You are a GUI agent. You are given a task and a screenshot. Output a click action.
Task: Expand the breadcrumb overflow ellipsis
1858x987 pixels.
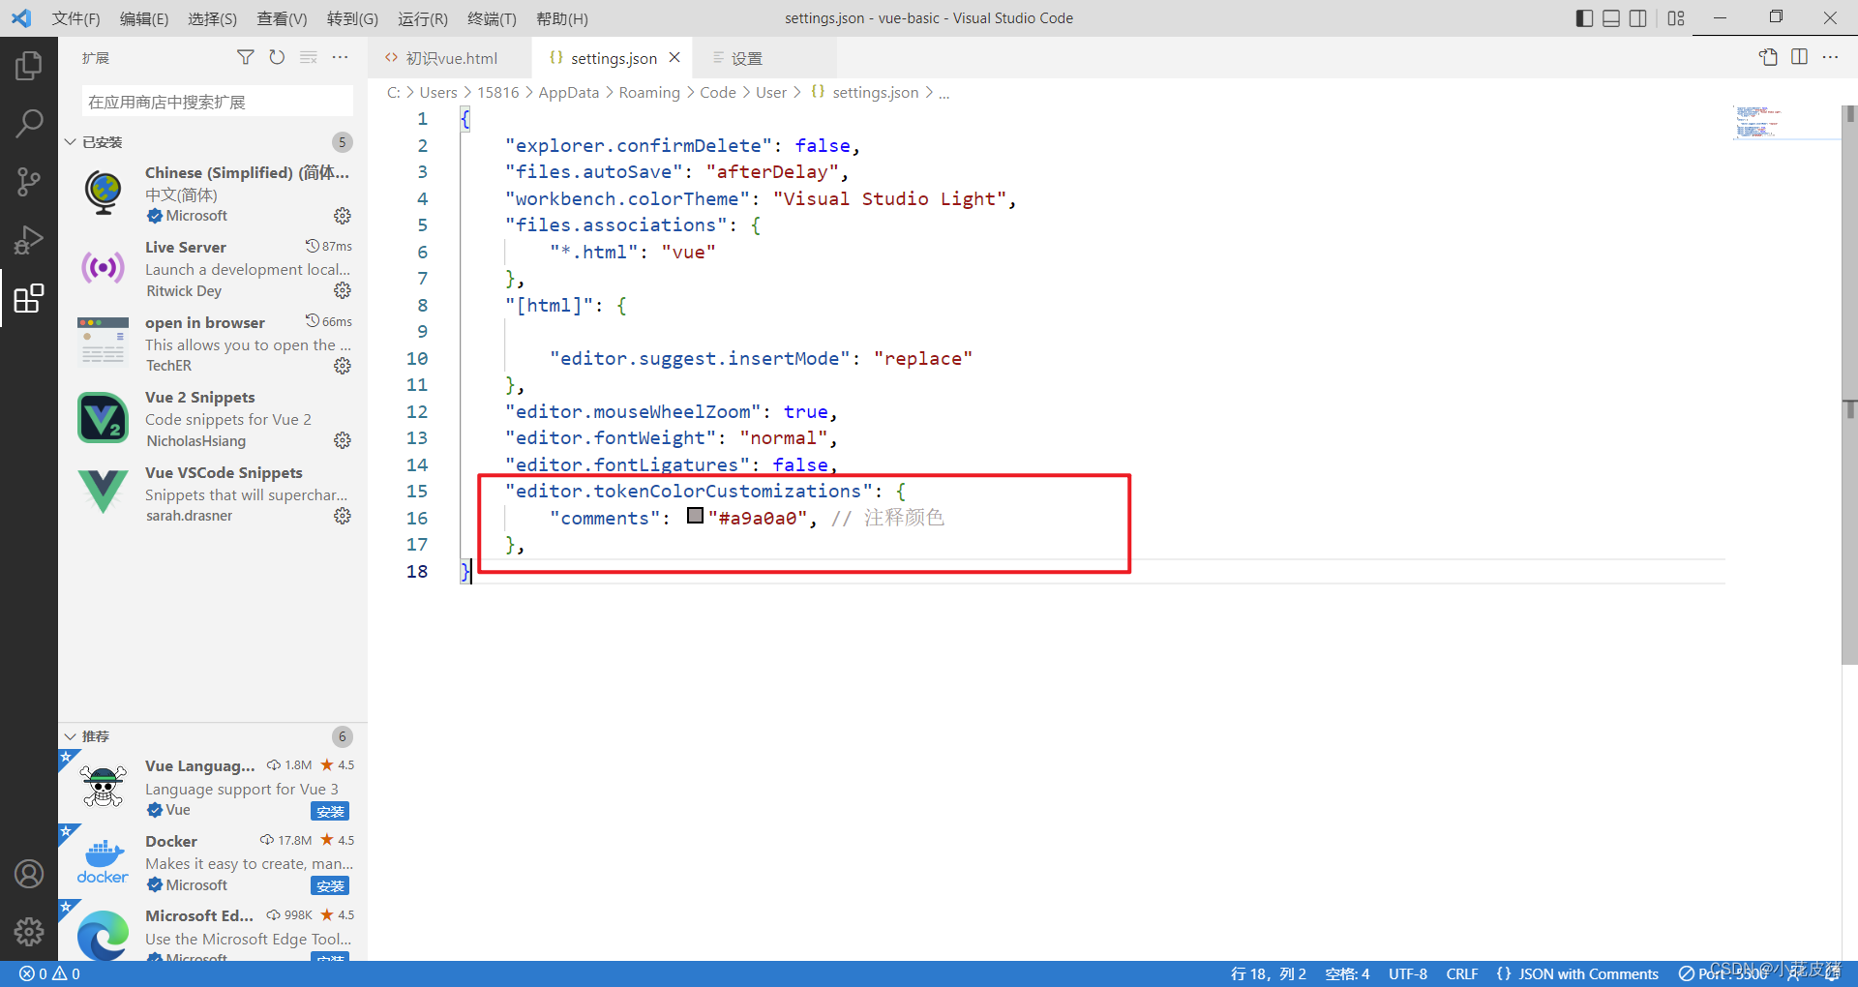pyautogui.click(x=944, y=92)
